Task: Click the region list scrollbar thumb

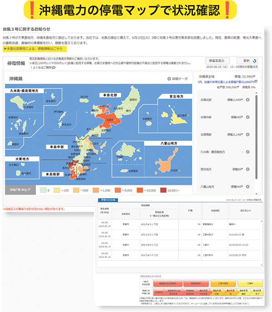Action: [256, 137]
